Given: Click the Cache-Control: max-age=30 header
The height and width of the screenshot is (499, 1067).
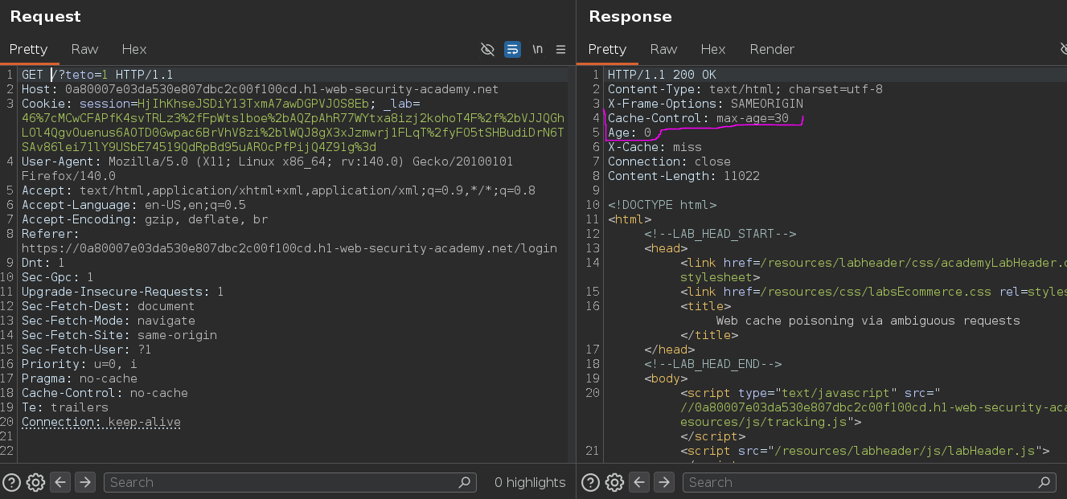Looking at the screenshot, I should click(x=698, y=118).
